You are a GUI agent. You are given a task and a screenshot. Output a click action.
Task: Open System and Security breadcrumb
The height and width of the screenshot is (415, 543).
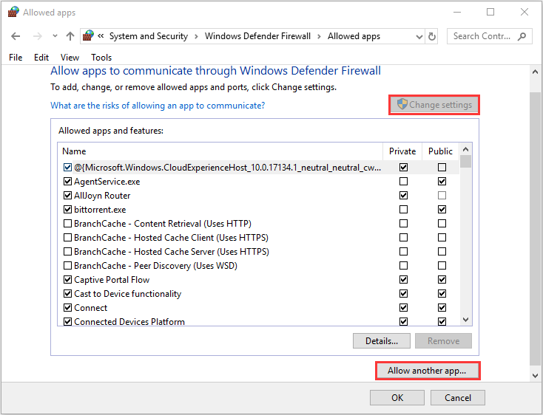point(149,36)
